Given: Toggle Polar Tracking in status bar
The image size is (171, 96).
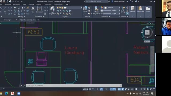Looking at the screenshot, I should click(x=102, y=89).
